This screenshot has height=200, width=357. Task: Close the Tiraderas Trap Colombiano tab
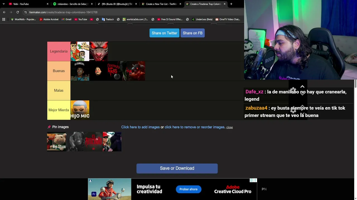coord(225,4)
